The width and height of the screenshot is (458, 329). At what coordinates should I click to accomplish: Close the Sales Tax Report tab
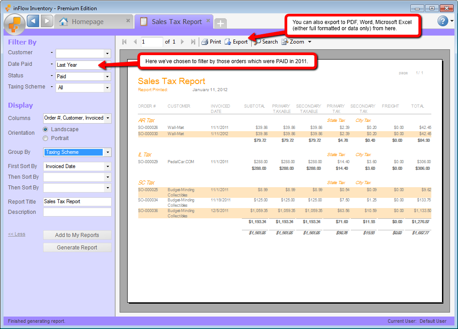[208, 20]
